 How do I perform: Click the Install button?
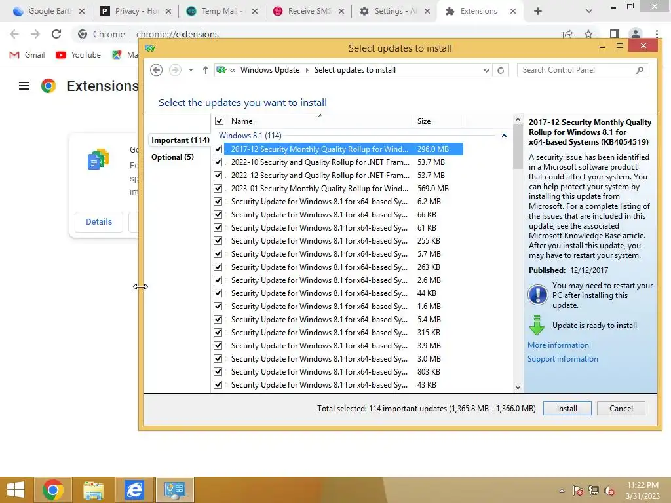(567, 409)
